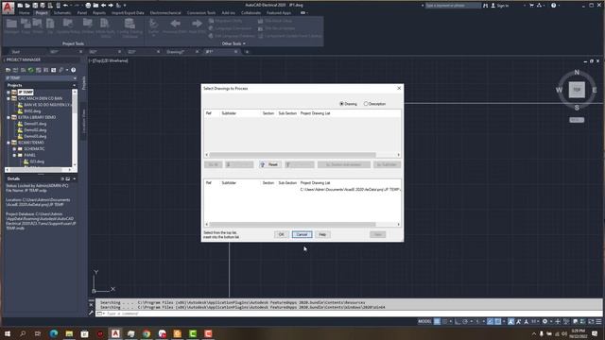Image resolution: width=605 pixels, height=340 pixels.
Task: Open the AutoCAD application menu logo
Action: click(x=9, y=8)
